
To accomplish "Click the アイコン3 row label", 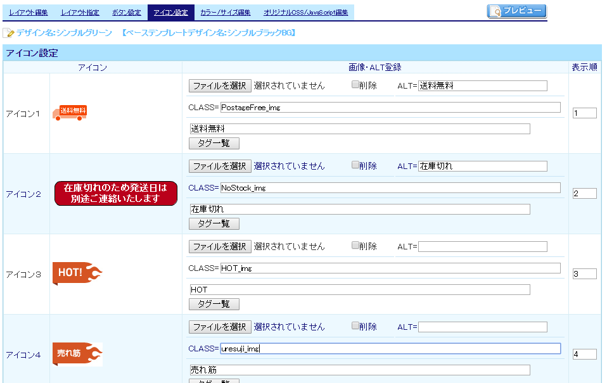I will 23,275.
